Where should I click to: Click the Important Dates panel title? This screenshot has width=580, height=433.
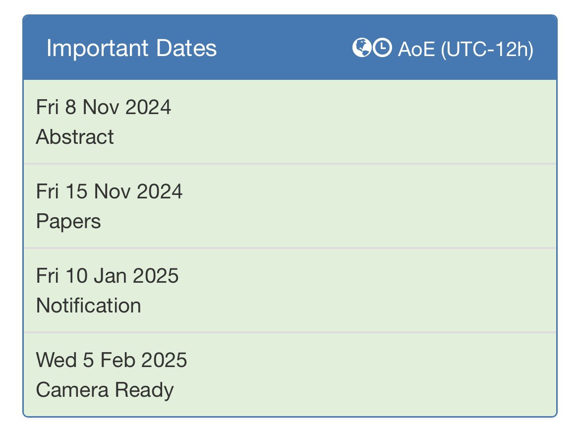(131, 48)
